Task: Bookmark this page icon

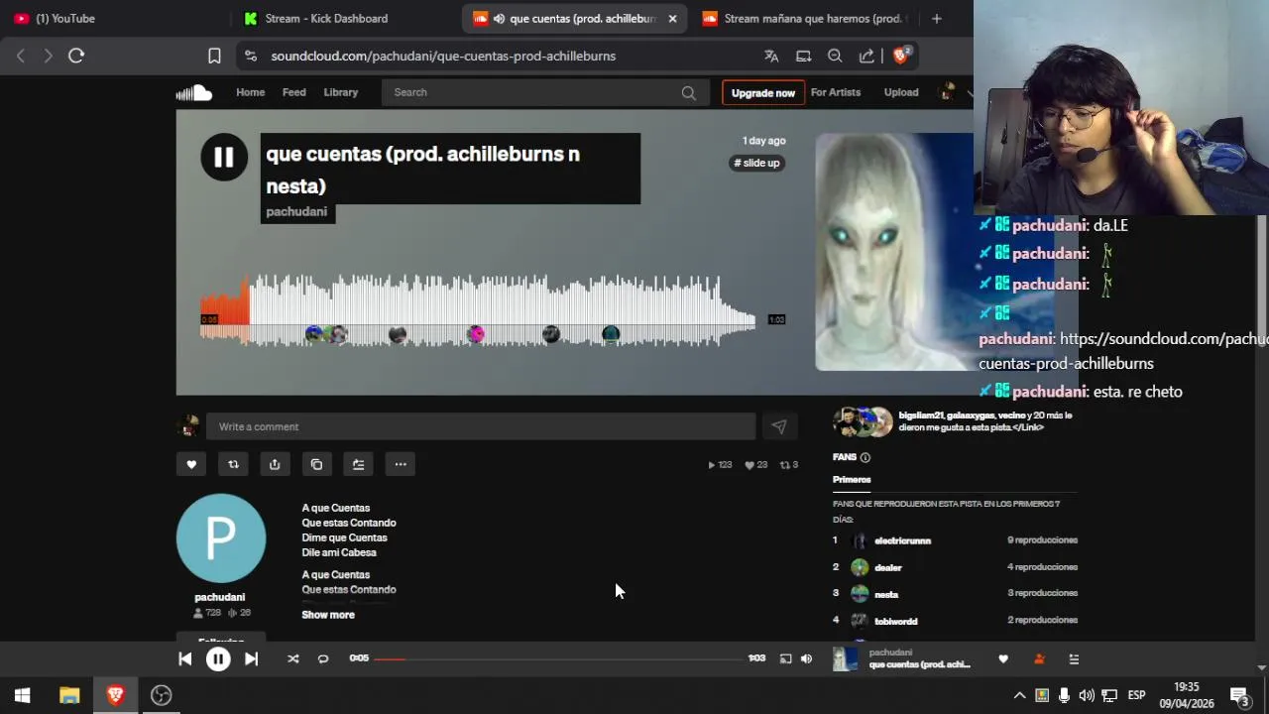Action: click(x=214, y=57)
